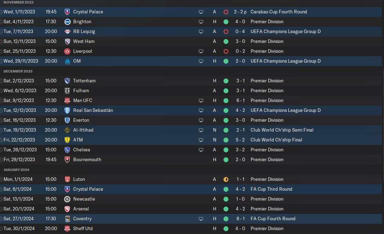Click the TV icon on Man UFC row

pyautogui.click(x=201, y=100)
